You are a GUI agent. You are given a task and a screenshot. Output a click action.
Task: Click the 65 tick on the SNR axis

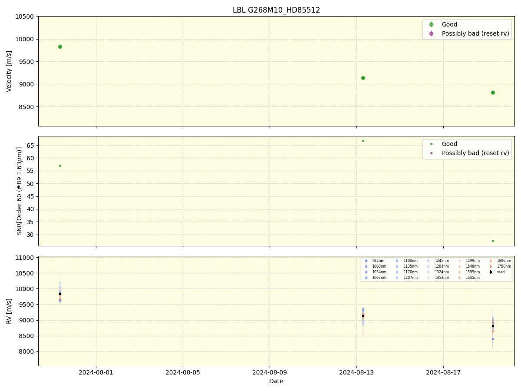[30, 146]
